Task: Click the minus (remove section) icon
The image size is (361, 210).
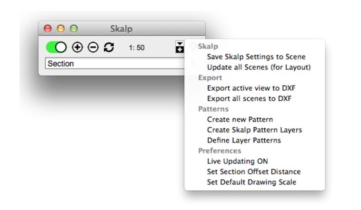Action: tap(93, 48)
